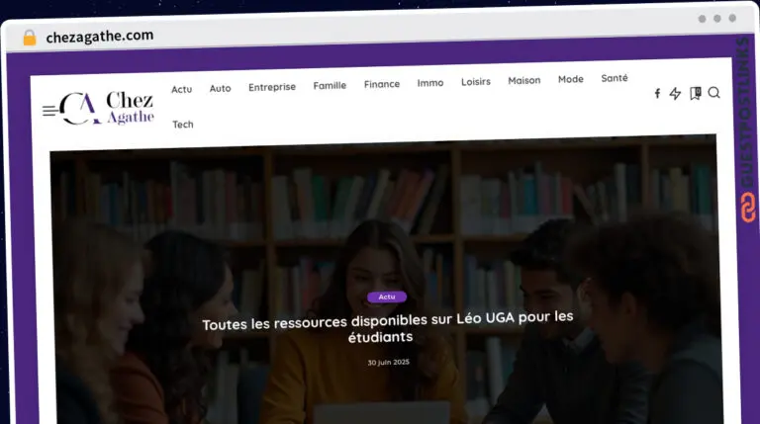Go to the Famille section
This screenshot has width=760, height=424.
(330, 86)
